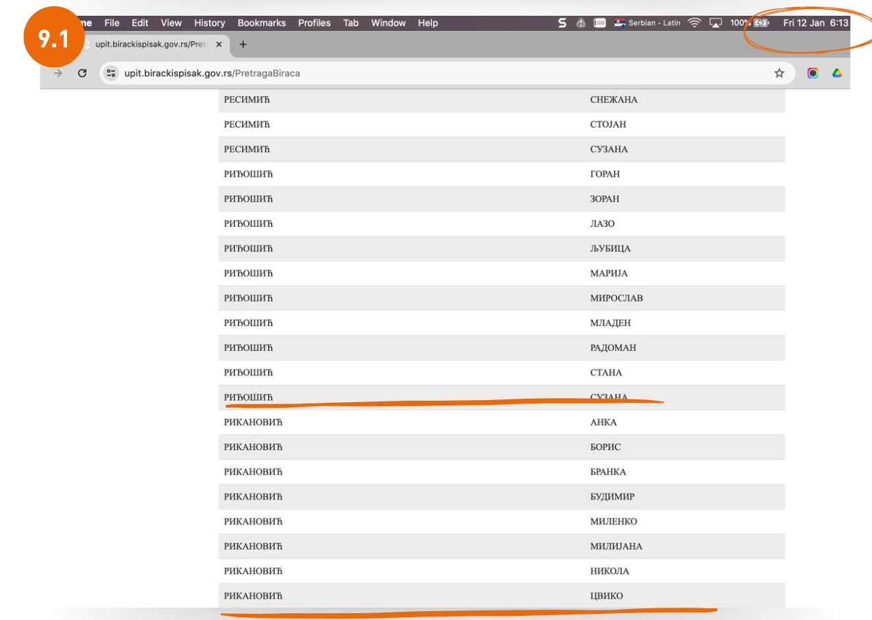This screenshot has height=620, width=872.
Task: Click first name МИРОСЛАВ
Action: pos(616,298)
